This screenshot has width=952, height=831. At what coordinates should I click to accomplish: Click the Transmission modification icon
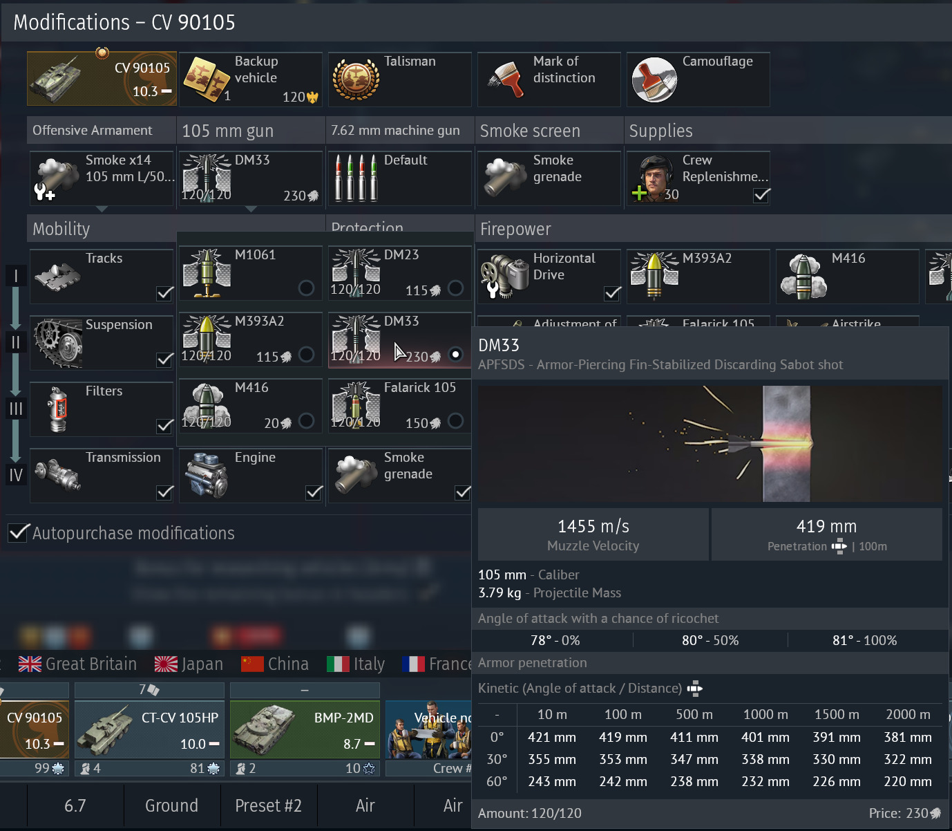coord(57,476)
